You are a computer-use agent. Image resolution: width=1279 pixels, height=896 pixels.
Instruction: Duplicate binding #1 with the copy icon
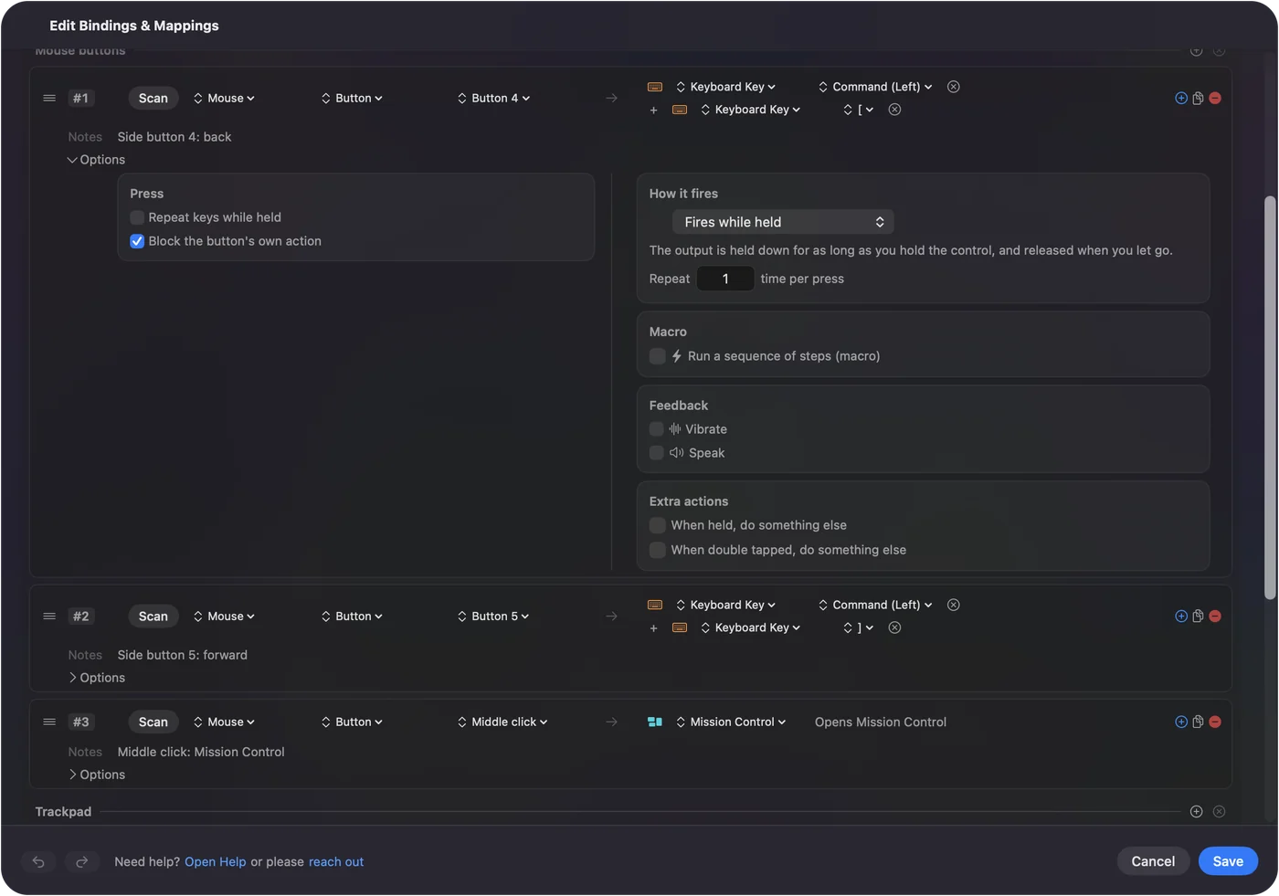coord(1198,98)
